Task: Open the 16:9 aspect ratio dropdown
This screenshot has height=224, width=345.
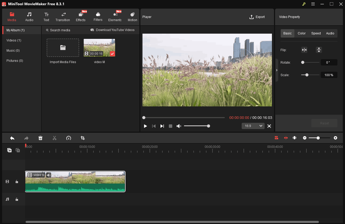Action: pyautogui.click(x=253, y=126)
